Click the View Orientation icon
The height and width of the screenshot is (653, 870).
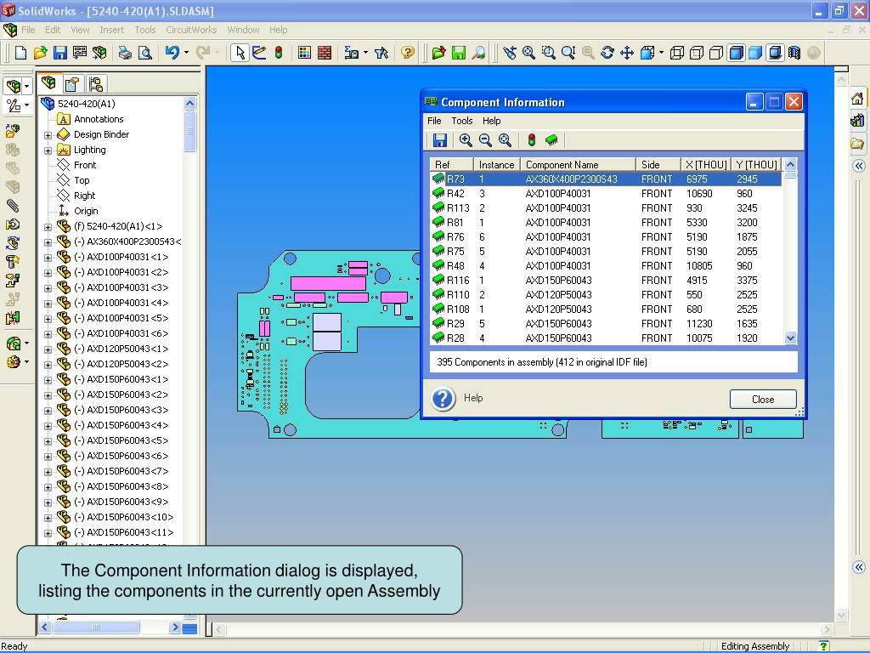647,53
